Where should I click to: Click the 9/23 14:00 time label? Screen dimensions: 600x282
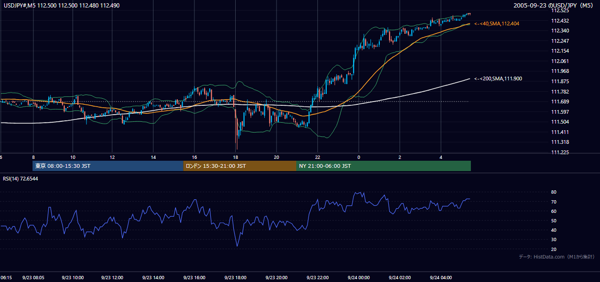coord(154,278)
